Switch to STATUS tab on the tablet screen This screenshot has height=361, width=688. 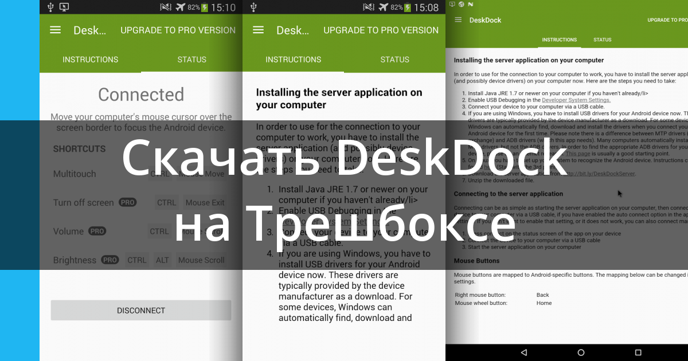click(x=603, y=40)
